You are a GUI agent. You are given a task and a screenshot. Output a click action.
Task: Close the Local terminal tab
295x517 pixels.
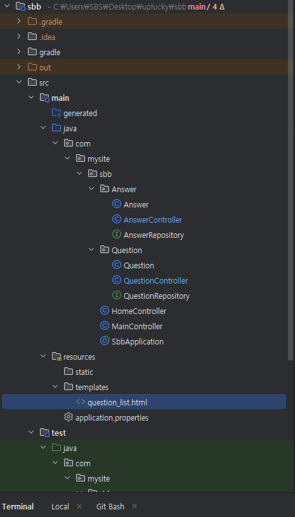(x=79, y=506)
